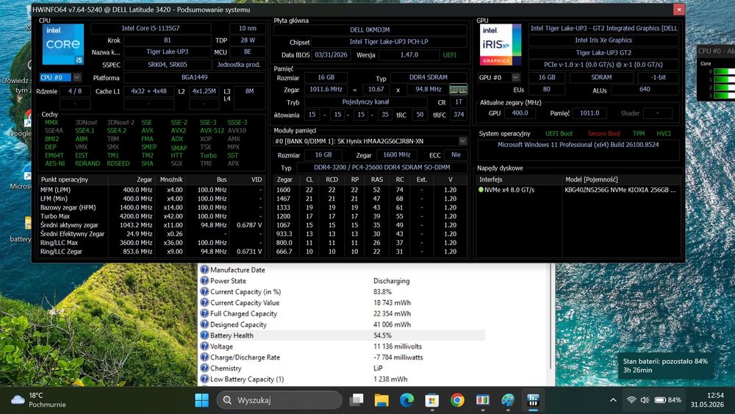Click the KBG40ZNS256G NVMe KIOXIA drive entry
Image resolution: width=735 pixels, height=414 pixels.
coord(620,190)
